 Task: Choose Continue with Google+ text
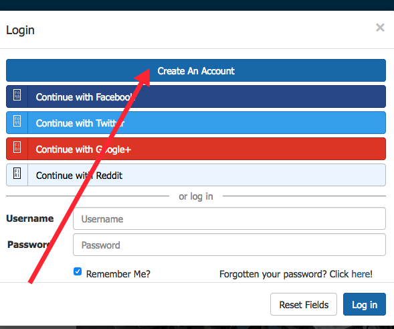(84, 149)
